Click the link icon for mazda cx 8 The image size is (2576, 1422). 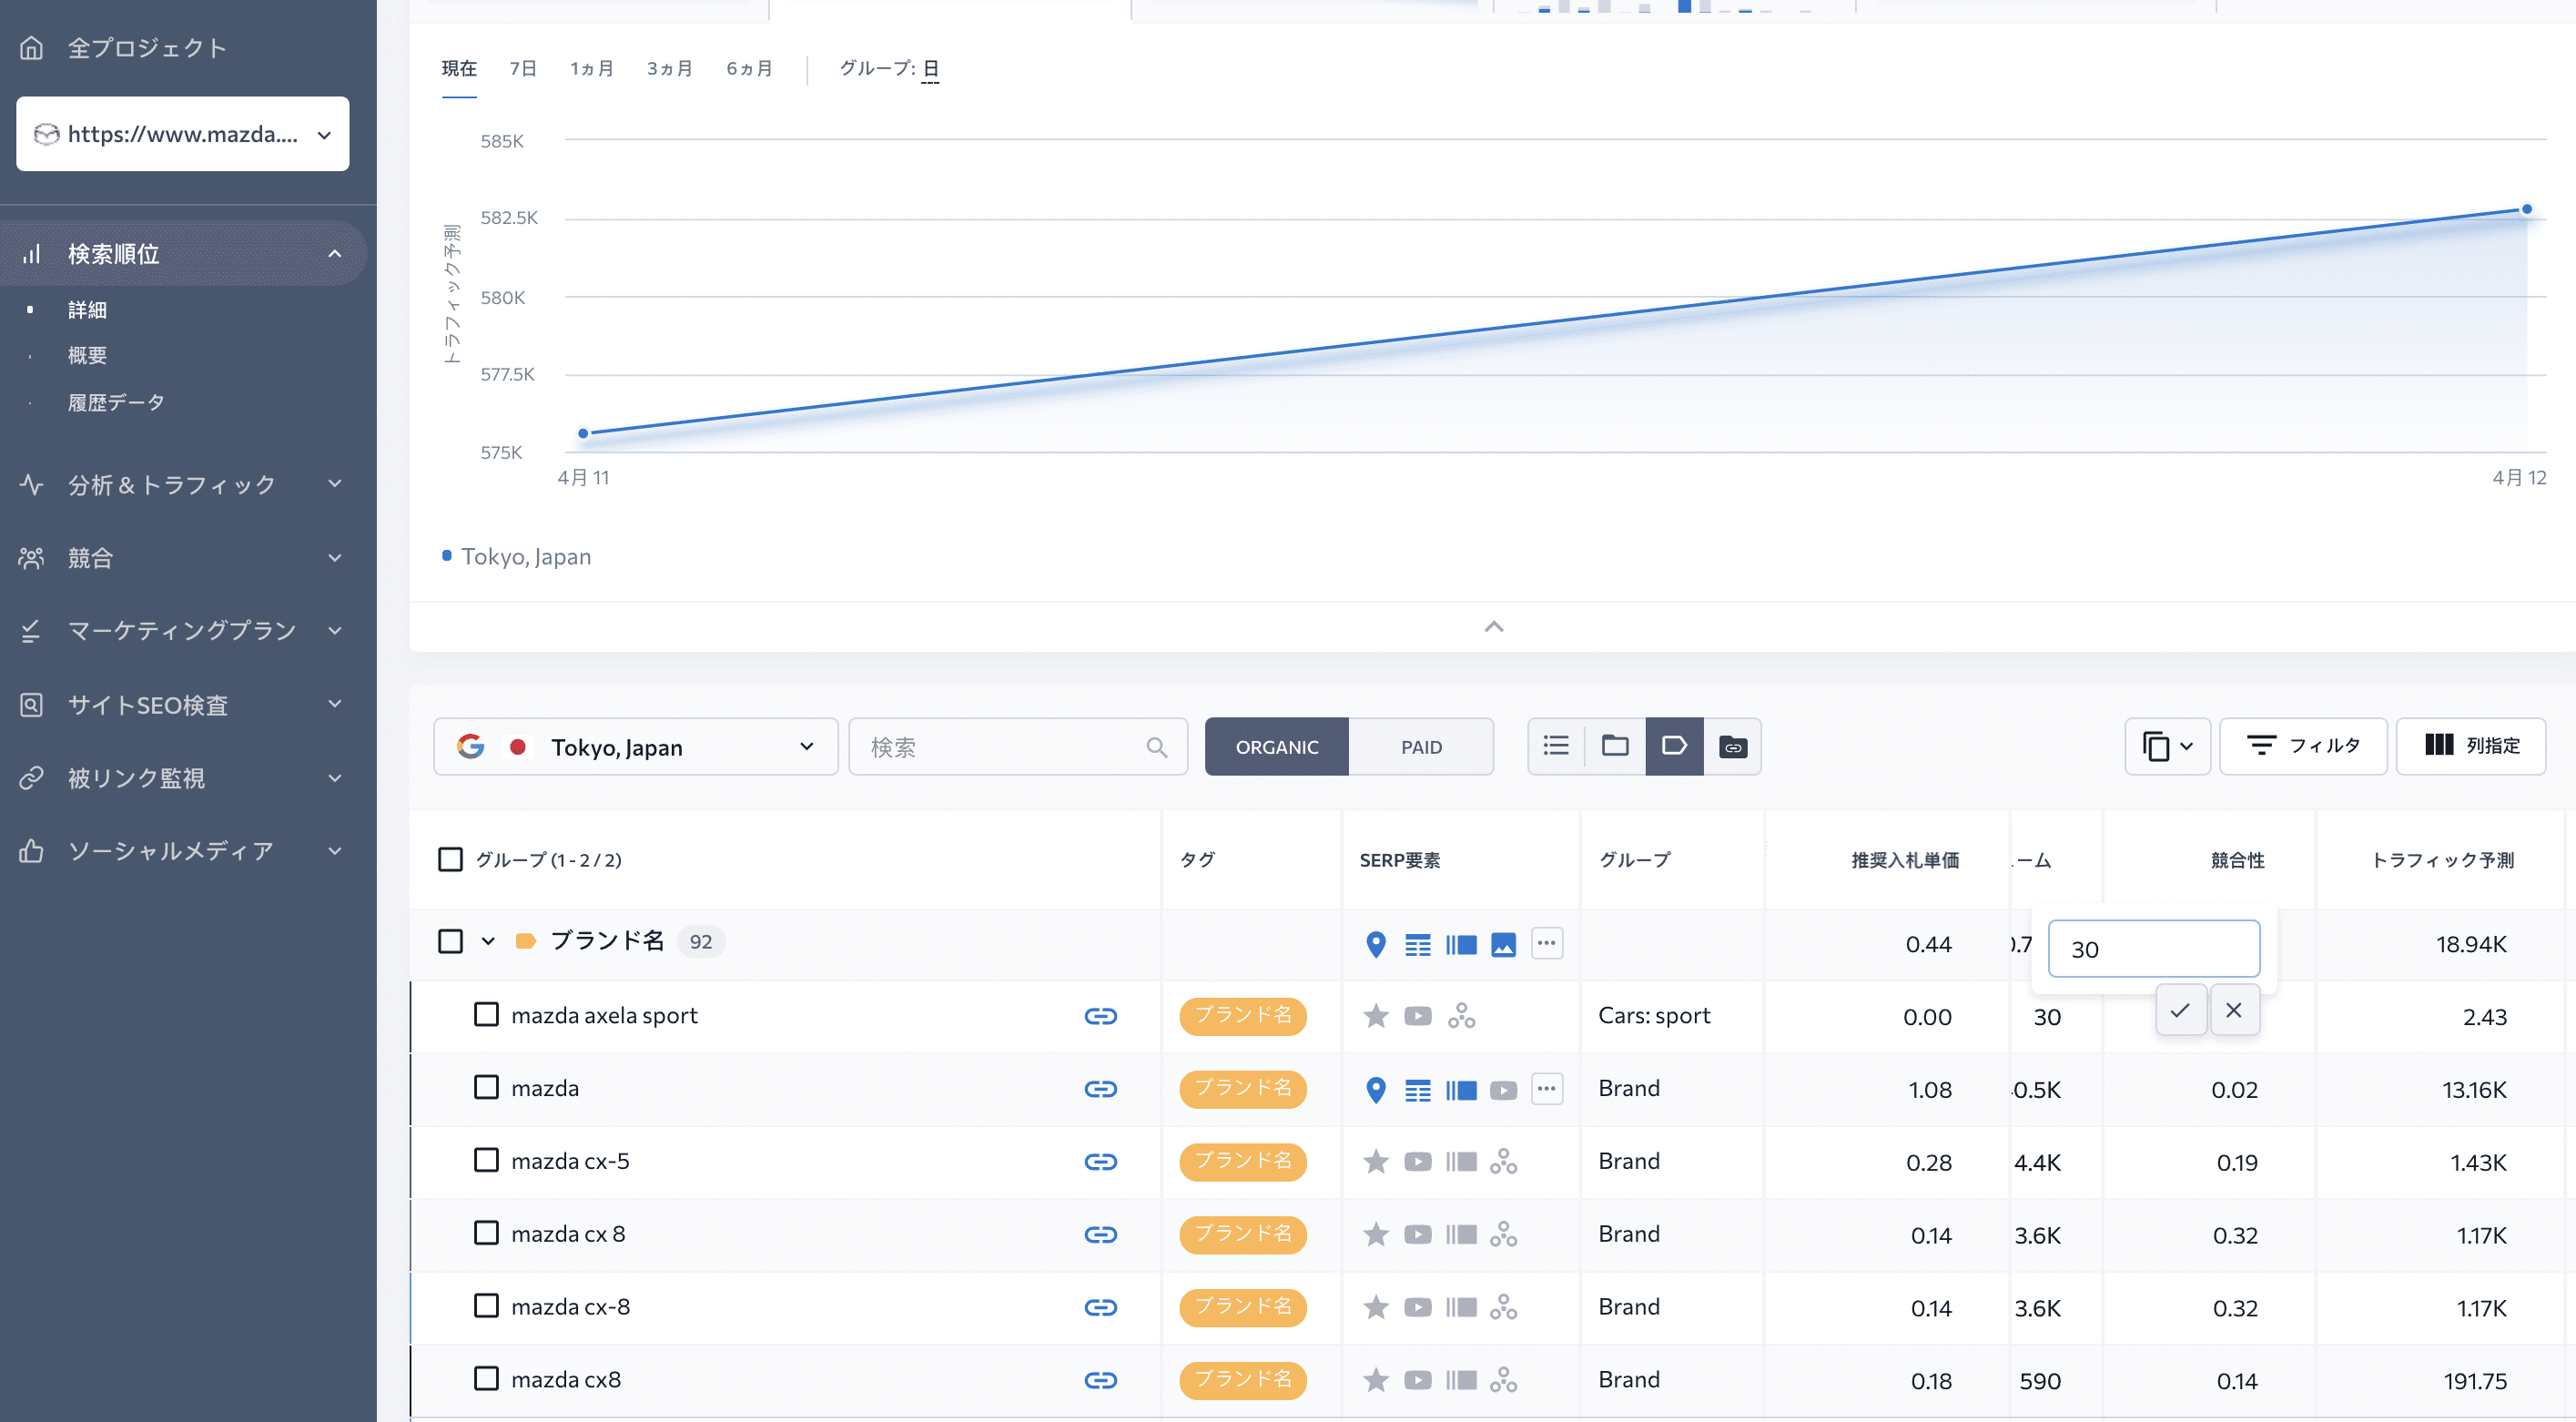[x=1100, y=1235]
